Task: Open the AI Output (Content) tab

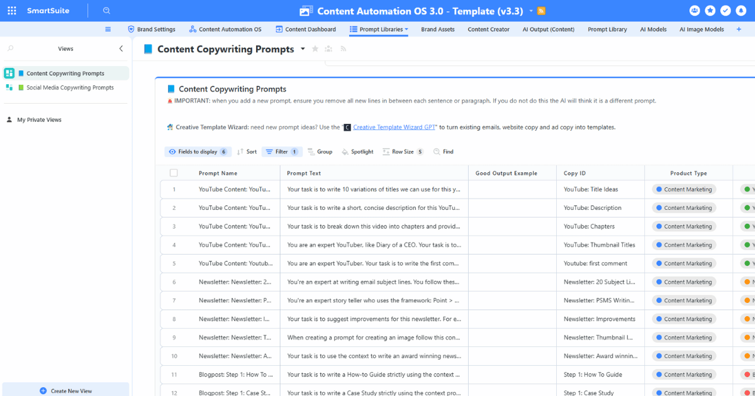Action: point(549,29)
